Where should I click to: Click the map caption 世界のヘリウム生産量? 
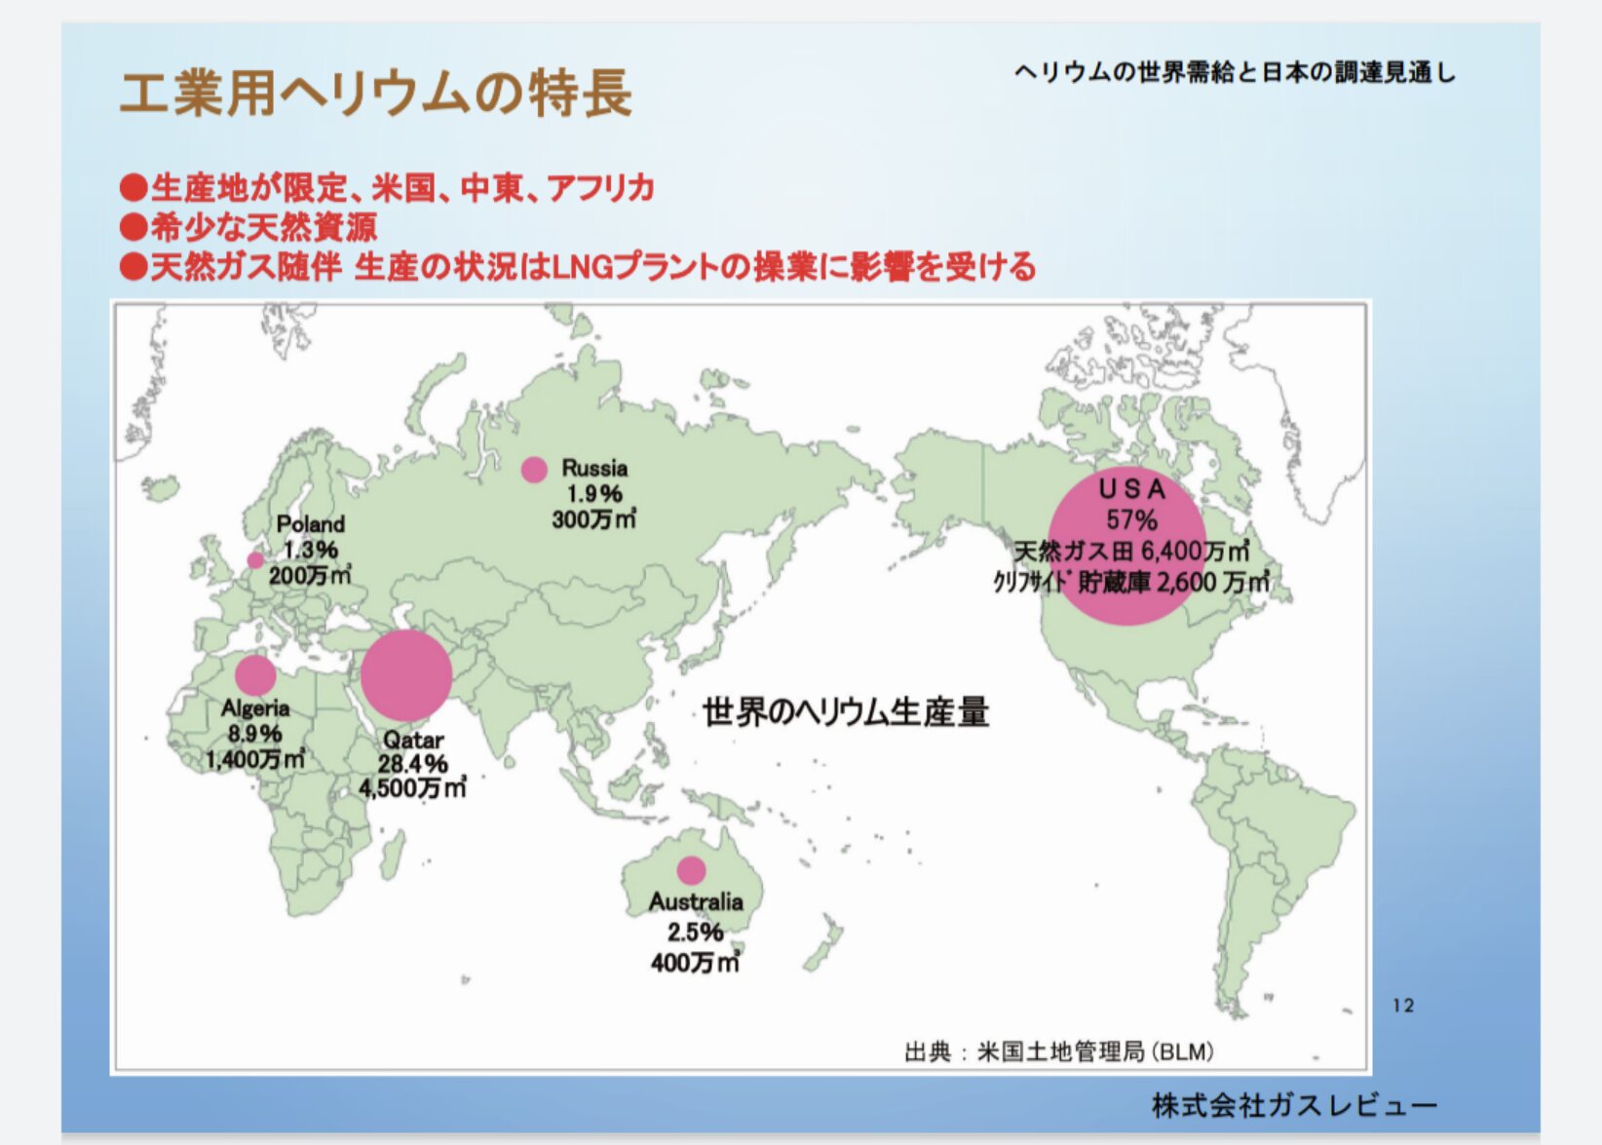click(x=846, y=712)
